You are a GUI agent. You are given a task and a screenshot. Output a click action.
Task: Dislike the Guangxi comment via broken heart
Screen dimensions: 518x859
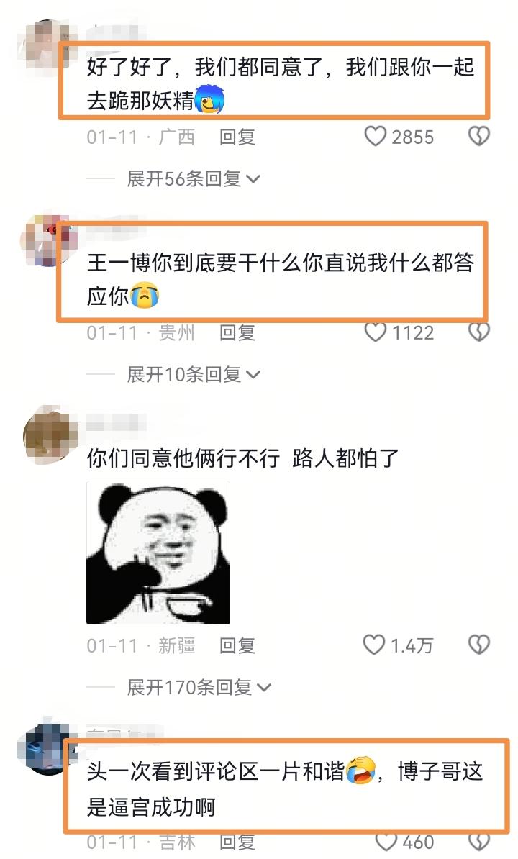[478, 137]
